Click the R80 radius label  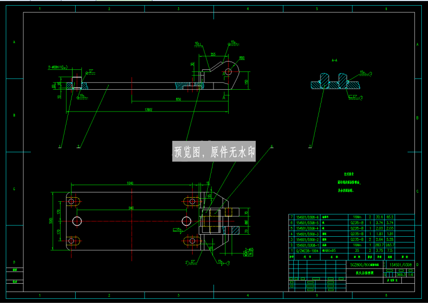pyautogui.click(x=242, y=58)
